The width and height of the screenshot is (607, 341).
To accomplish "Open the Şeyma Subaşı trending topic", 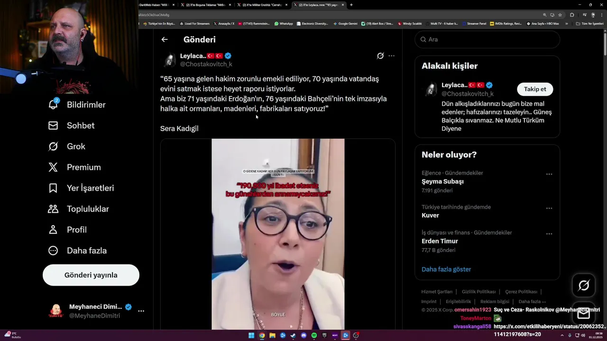I will [442, 181].
